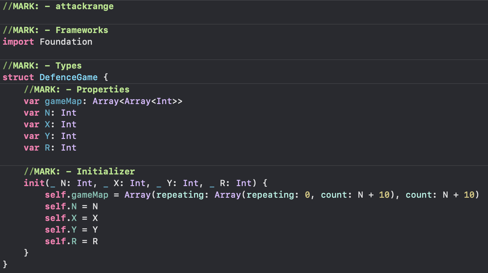The height and width of the screenshot is (273, 488).
Task: Click the 'Initializer' MARK comment
Action: (x=79, y=172)
